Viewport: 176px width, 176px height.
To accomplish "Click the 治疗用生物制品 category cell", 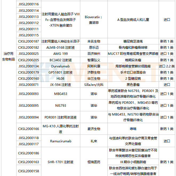I will point(9,57).
